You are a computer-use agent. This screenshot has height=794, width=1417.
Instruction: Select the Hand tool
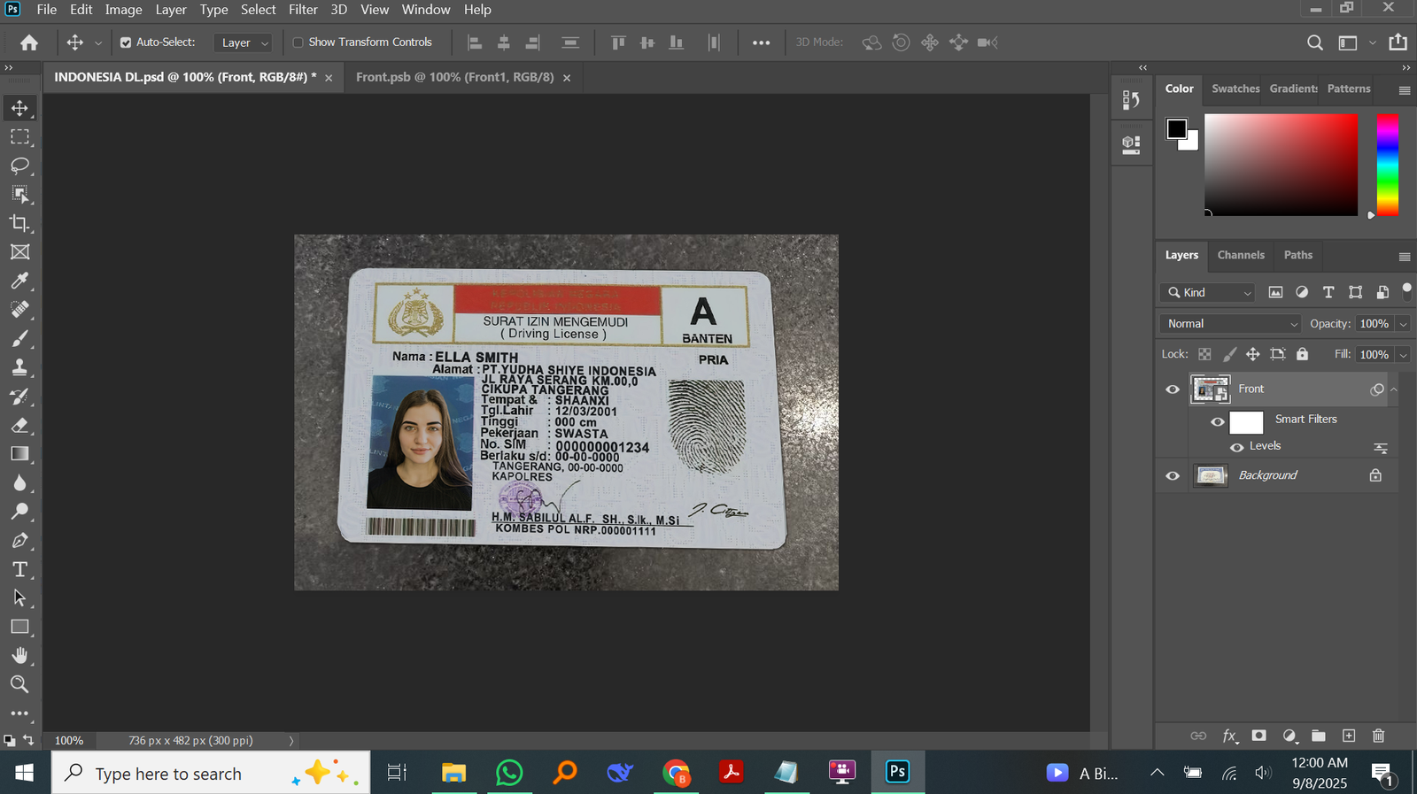(x=19, y=655)
